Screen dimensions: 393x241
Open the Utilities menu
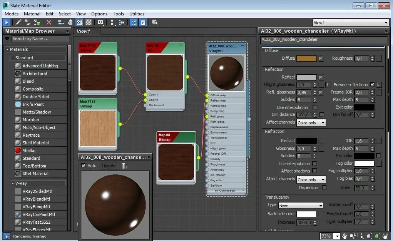click(x=137, y=14)
